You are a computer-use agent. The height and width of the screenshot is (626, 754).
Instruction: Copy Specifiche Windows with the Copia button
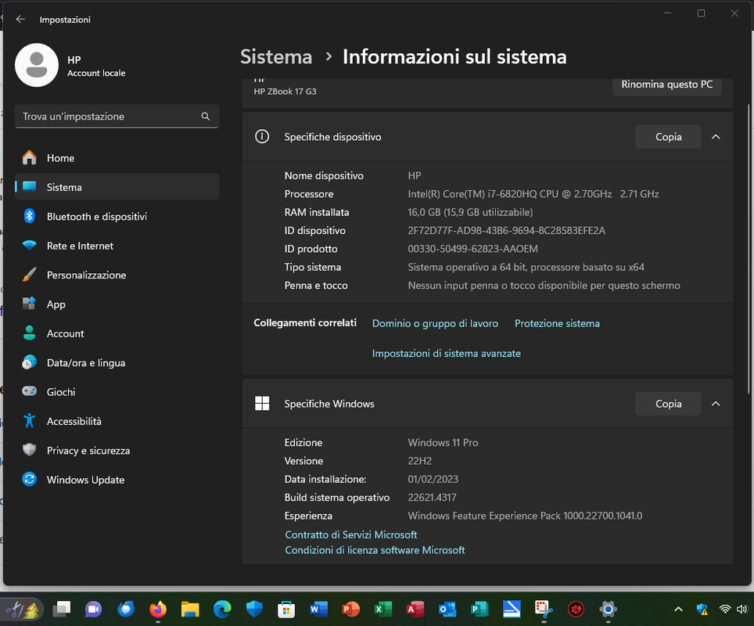tap(668, 404)
